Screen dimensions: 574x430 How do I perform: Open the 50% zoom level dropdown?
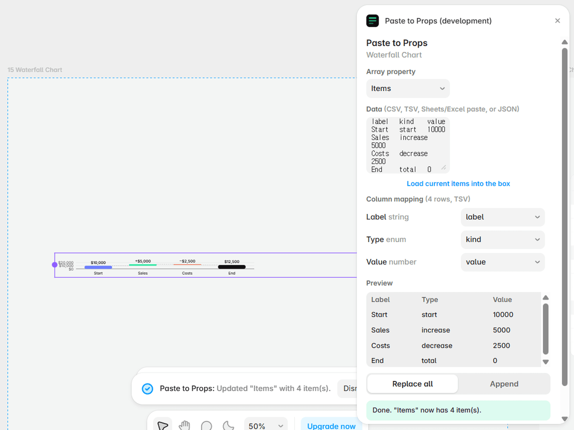tap(266, 426)
